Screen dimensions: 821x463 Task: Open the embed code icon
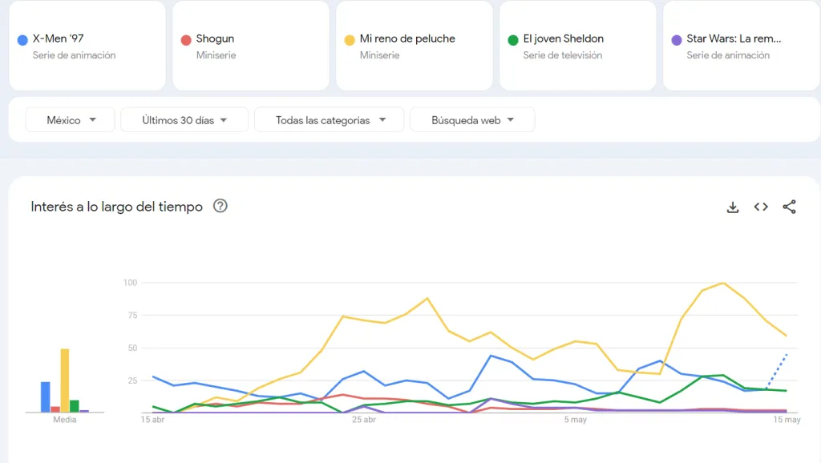click(x=761, y=207)
